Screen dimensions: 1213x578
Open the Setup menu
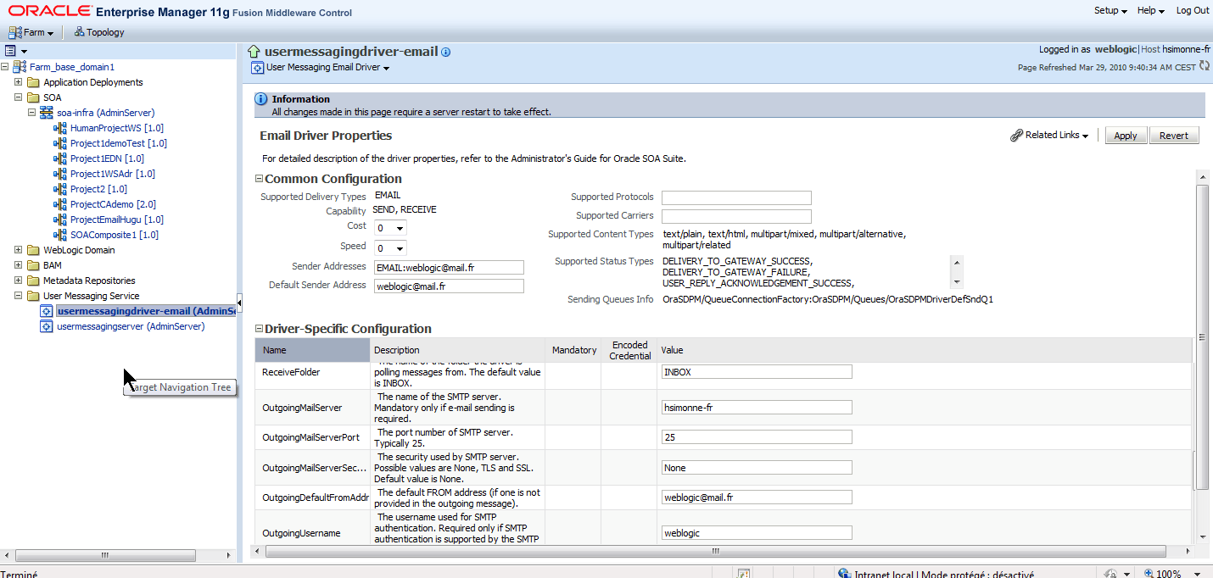click(1110, 11)
